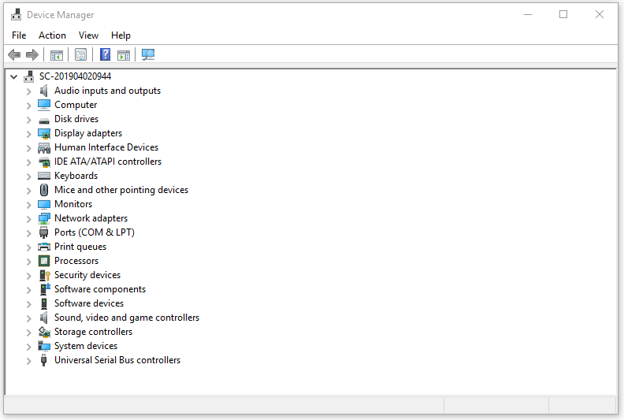Click the Processors chip icon
624x420 pixels.
44,261
